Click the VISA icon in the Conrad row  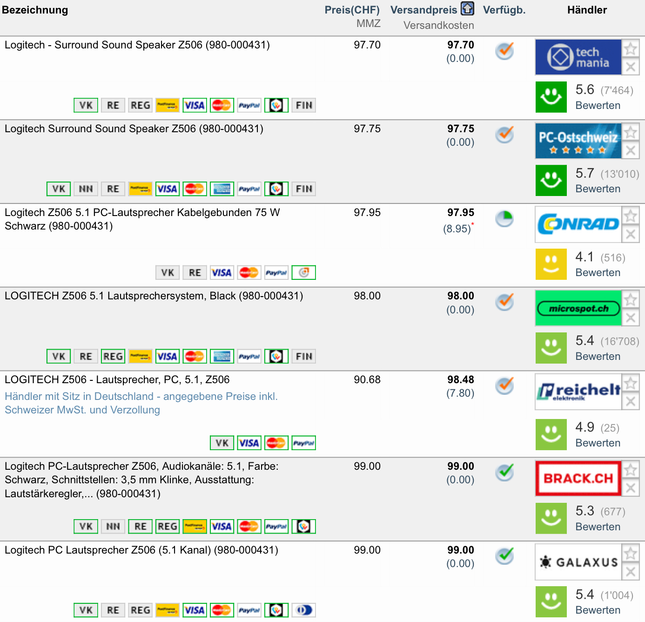tap(222, 272)
